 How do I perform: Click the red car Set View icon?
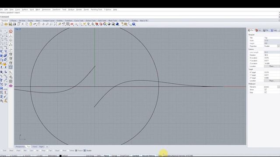(x=72, y=24)
